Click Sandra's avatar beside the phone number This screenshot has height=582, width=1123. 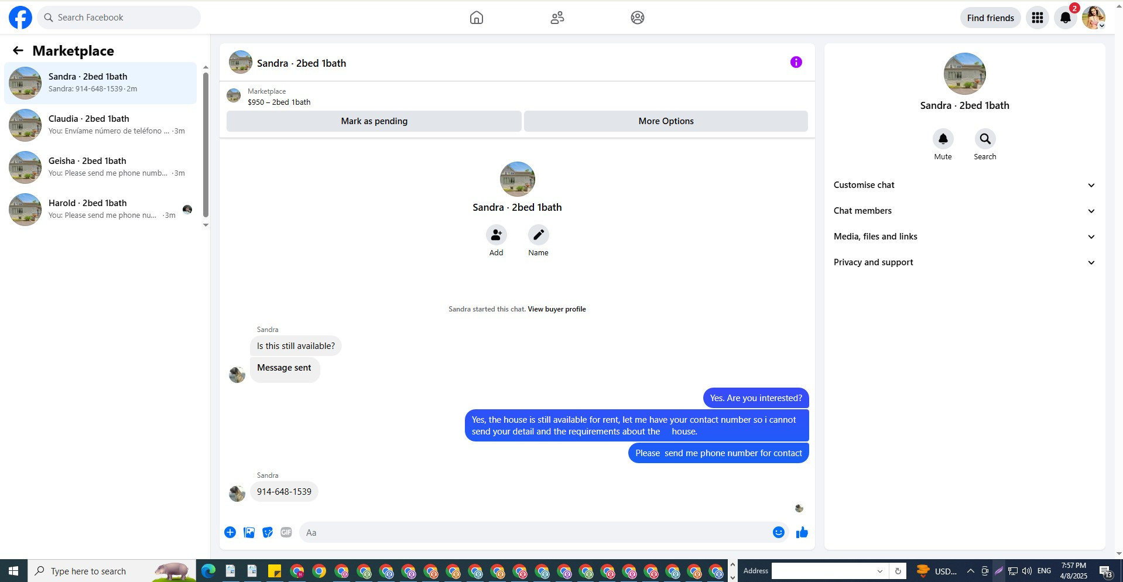[237, 494]
